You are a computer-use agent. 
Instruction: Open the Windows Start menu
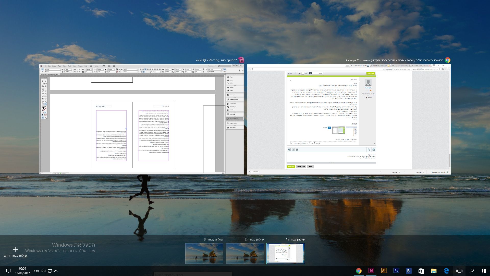(x=484, y=271)
